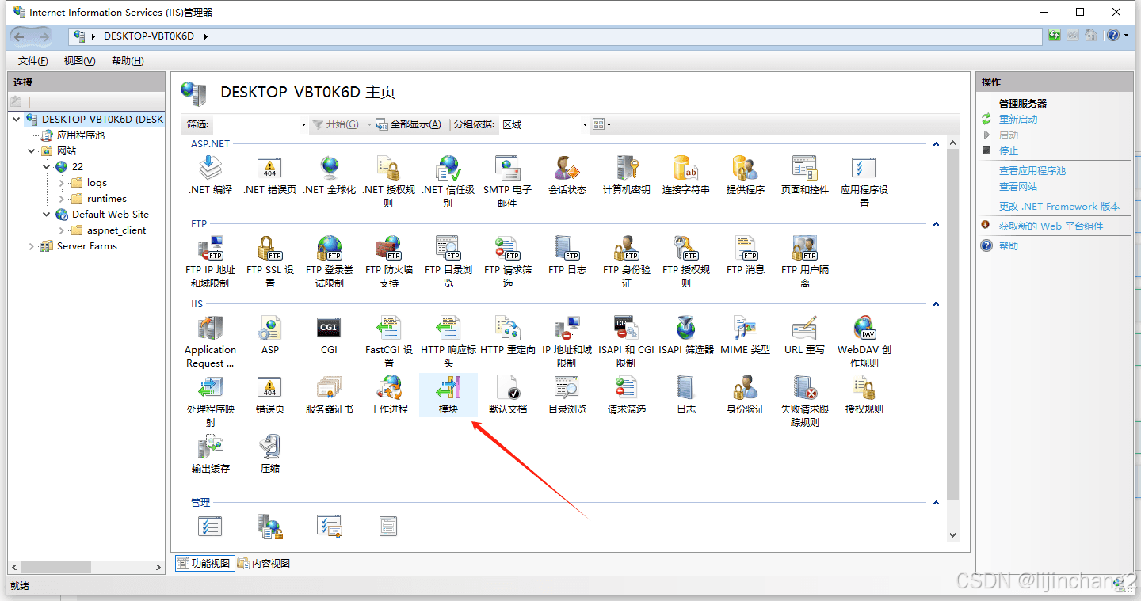Open WebDAV 创作规则 feature

[x=864, y=341]
